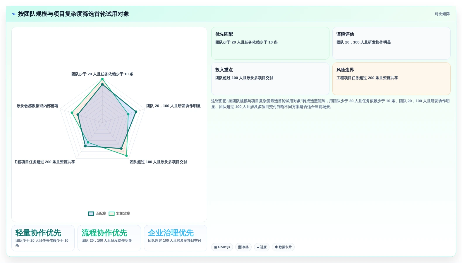
Task: Click the grid icon in 表格 chip
Action: [240, 247]
